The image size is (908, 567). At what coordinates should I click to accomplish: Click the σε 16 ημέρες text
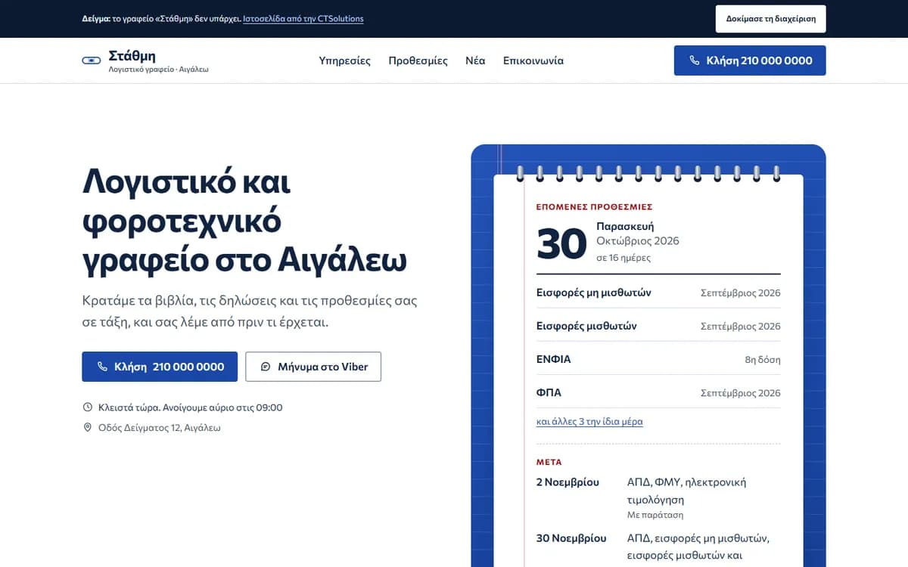(x=623, y=258)
